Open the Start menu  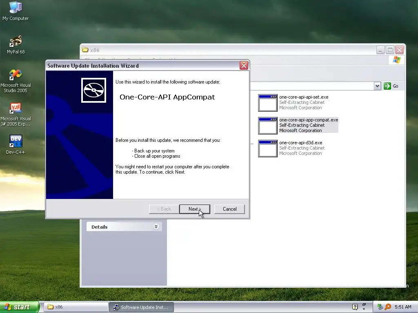click(x=20, y=307)
